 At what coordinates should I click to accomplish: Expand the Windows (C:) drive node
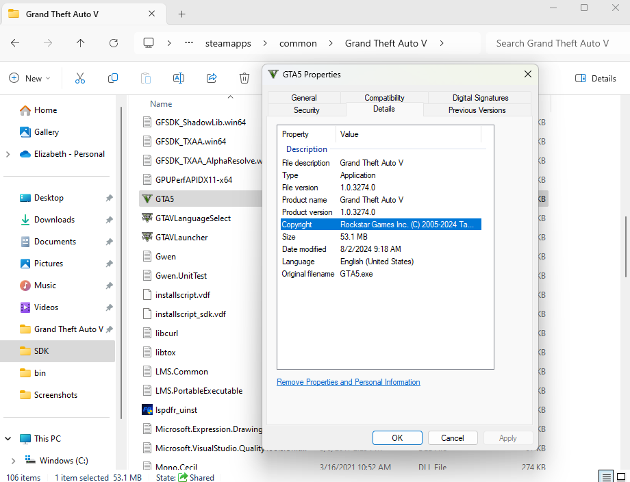coord(14,461)
